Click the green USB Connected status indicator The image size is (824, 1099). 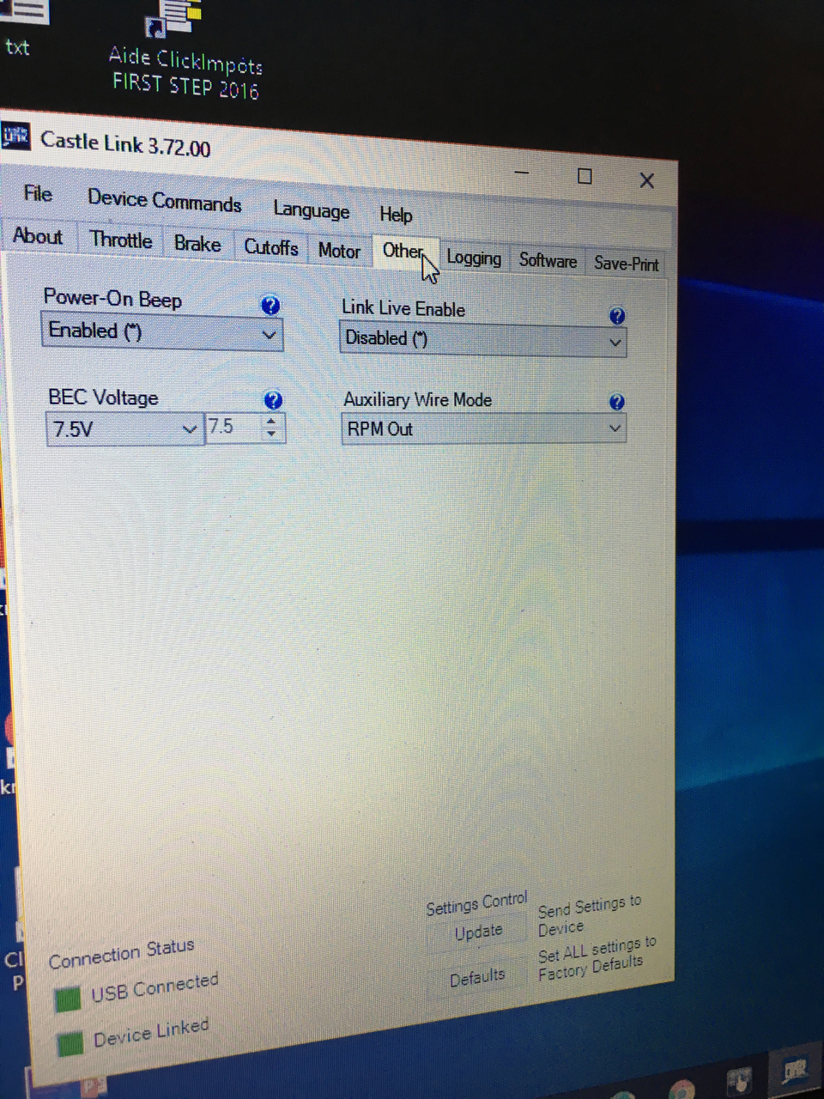[68, 999]
